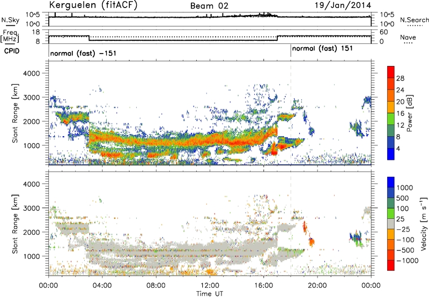429x297 pixels.
Task: Click power panel 'Slant Range [km]' label
Action: coord(16,113)
